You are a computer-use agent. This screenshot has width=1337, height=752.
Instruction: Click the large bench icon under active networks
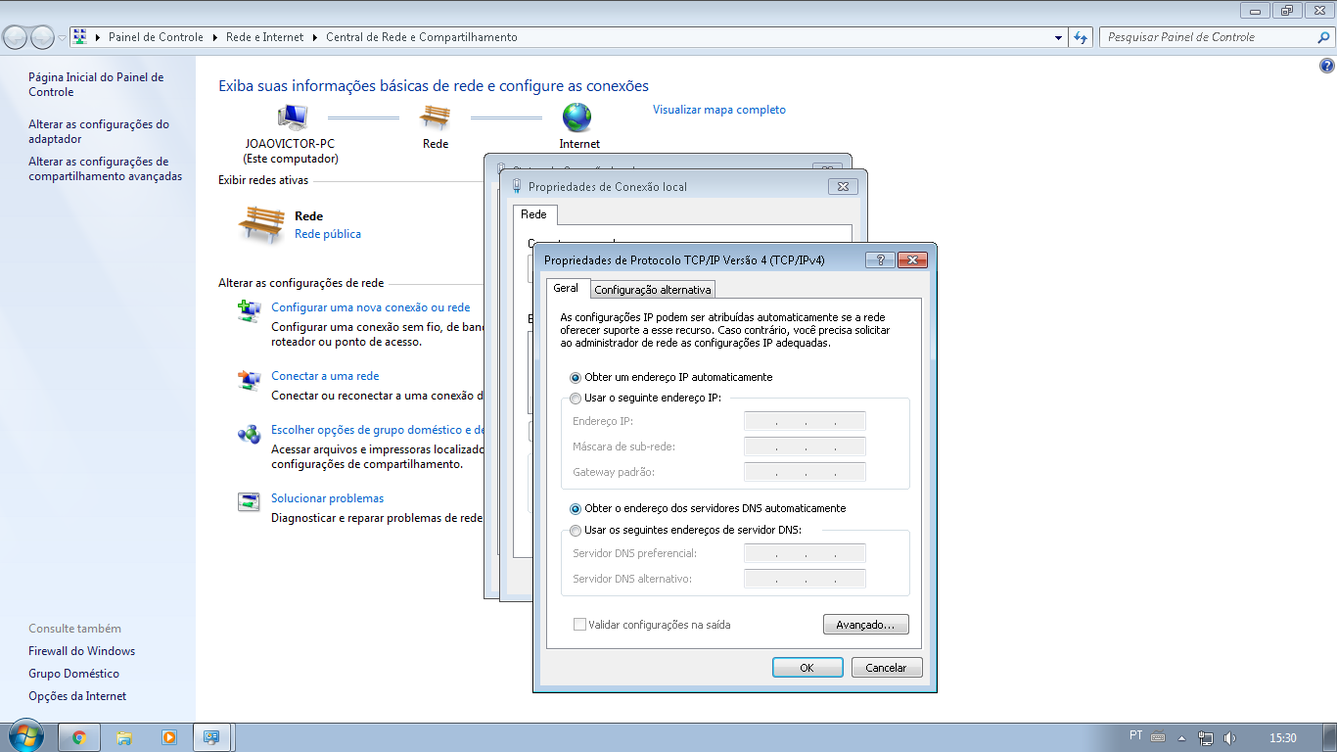[261, 224]
